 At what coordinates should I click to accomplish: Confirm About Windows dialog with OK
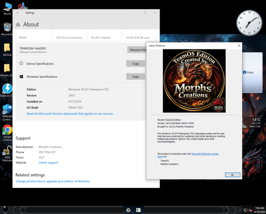coord(232,175)
